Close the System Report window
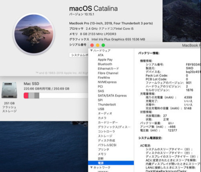Image resolution: width=201 pixels, height=172 pixels. coord(92,45)
